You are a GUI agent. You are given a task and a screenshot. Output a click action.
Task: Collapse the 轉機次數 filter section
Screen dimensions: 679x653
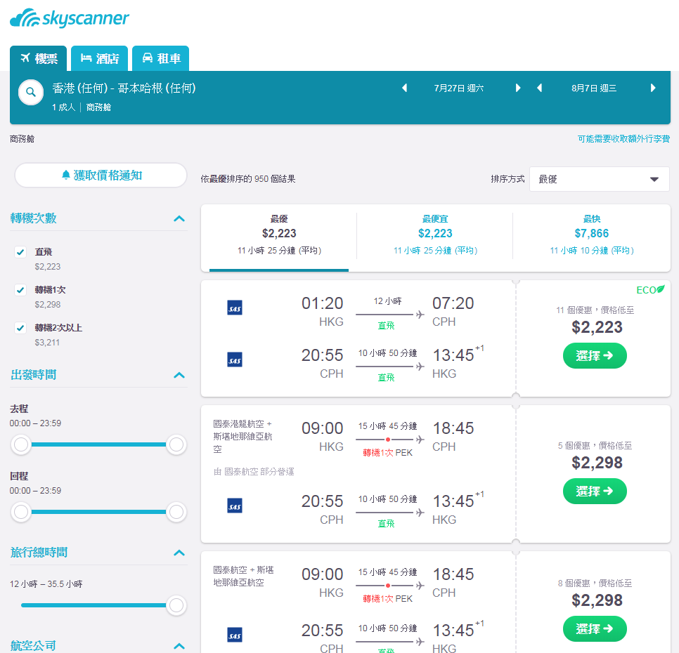point(179,218)
